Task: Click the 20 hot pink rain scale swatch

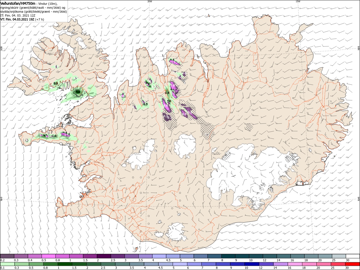Action: (324, 264)
